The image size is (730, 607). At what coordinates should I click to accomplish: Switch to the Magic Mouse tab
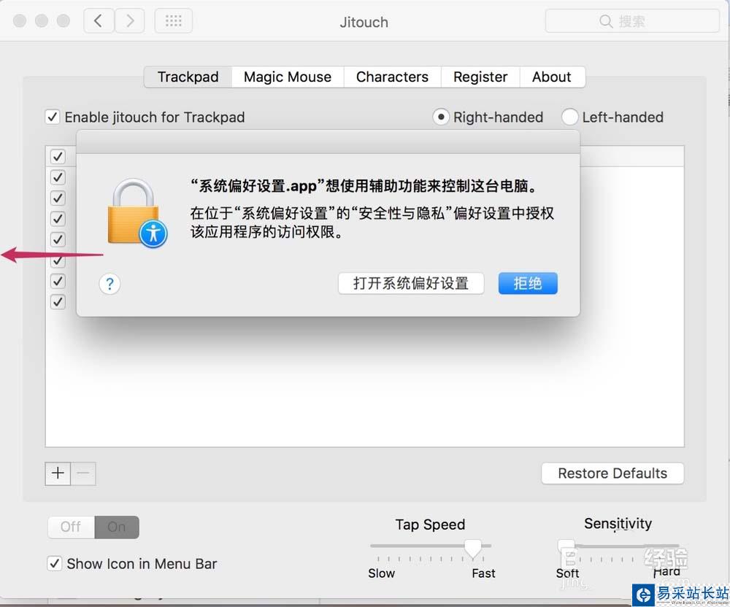tap(288, 77)
